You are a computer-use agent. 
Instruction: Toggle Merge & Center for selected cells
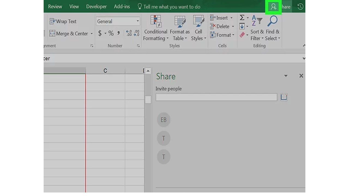69,33
